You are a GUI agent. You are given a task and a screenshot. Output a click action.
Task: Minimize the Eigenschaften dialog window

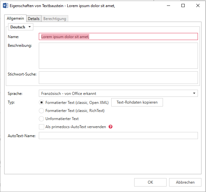tap(168, 5)
